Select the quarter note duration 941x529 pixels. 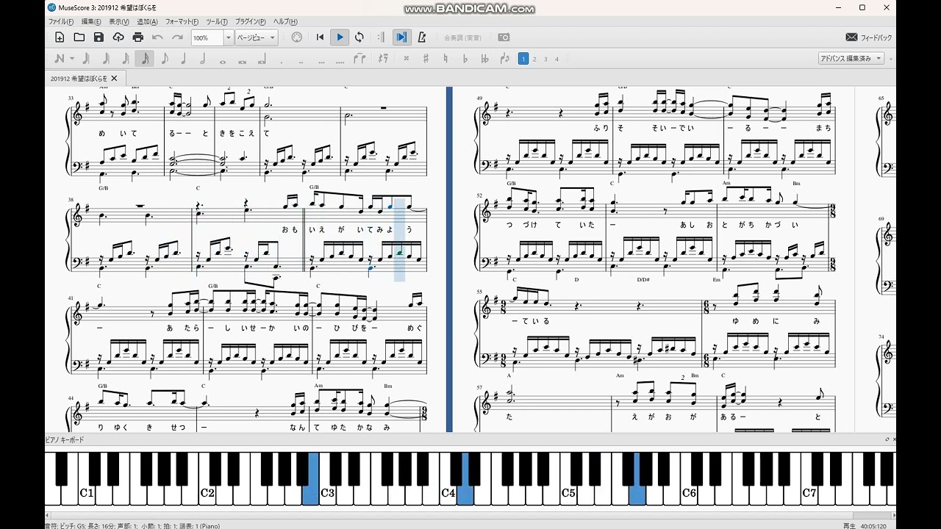pyautogui.click(x=183, y=59)
